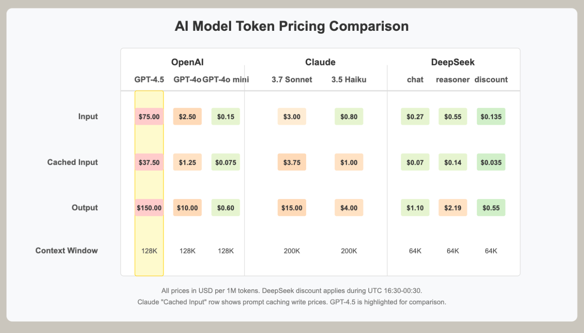Select the DeepSeek reasoner column header

(453, 80)
